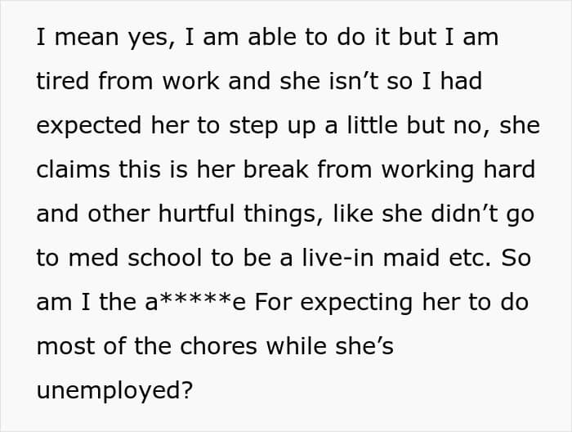Click the word "expecting" near the bottom
The image size is (572, 432).
point(356,303)
